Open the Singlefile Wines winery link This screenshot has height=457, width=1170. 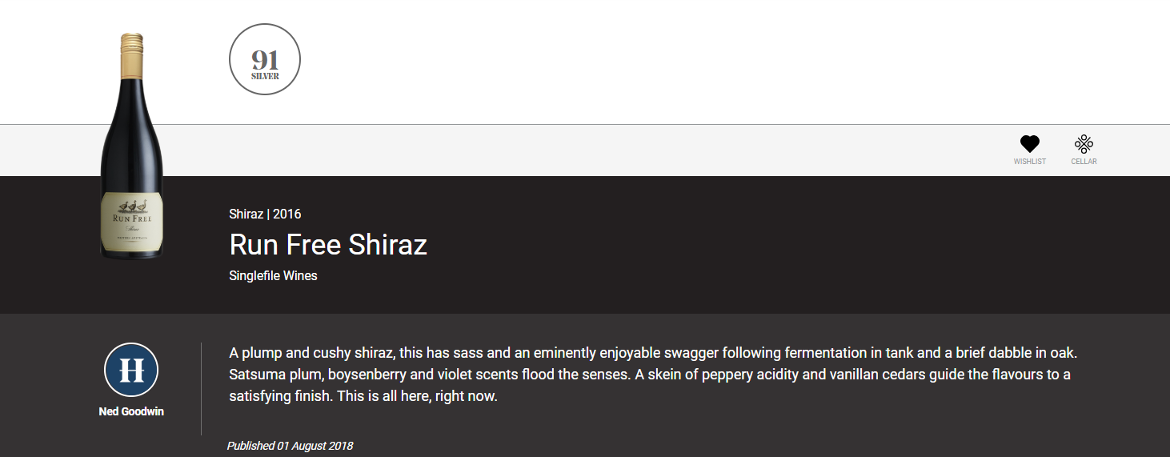coord(273,275)
